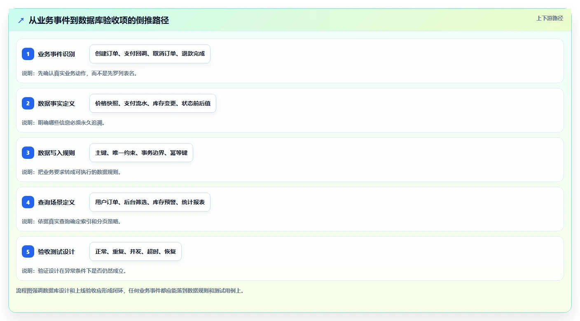Click the step 1 number badge
Image resolution: width=580 pixels, height=321 pixels.
coord(28,54)
